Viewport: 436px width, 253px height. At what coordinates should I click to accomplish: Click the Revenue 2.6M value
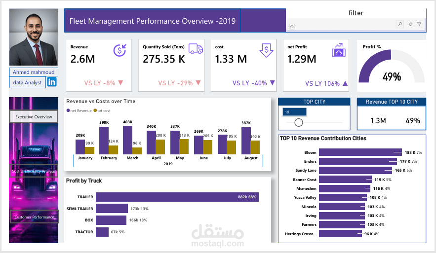pos(82,59)
